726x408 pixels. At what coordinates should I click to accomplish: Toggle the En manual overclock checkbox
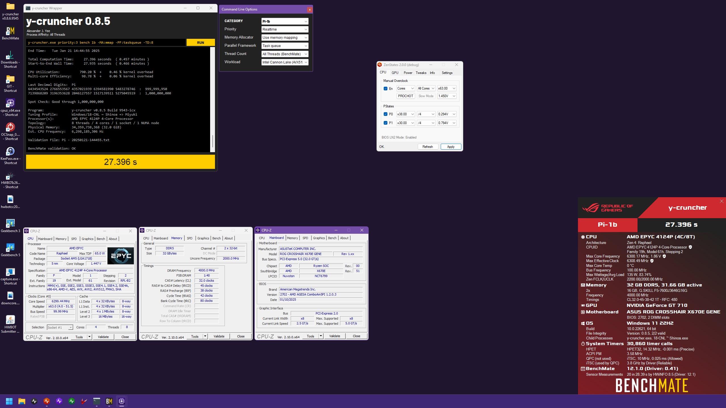(385, 88)
